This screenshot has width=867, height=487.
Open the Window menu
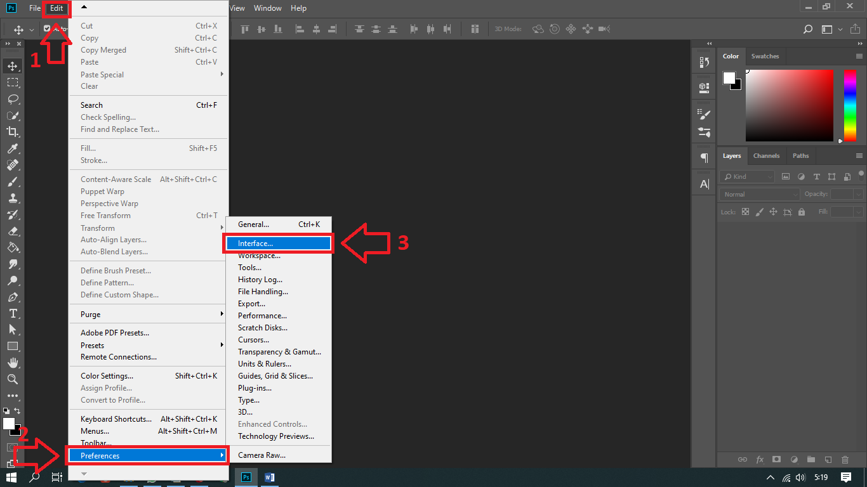[x=267, y=8]
